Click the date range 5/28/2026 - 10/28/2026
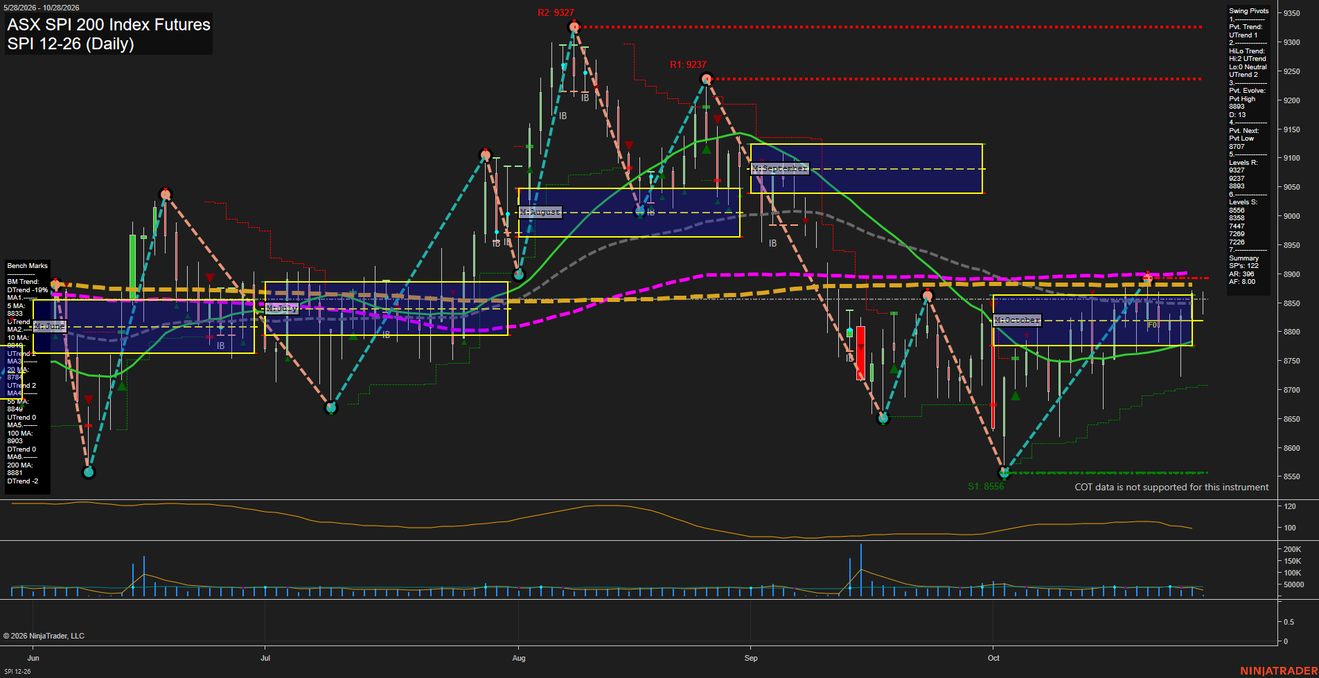Image resolution: width=1319 pixels, height=678 pixels. coord(42,8)
